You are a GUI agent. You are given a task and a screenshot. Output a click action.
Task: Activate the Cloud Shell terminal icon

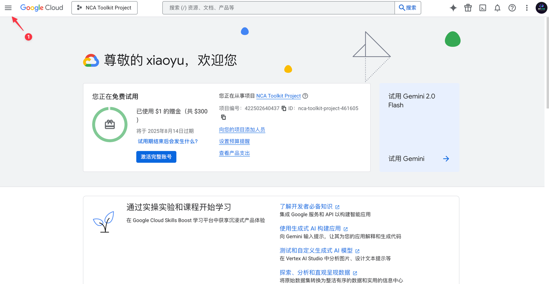point(482,7)
